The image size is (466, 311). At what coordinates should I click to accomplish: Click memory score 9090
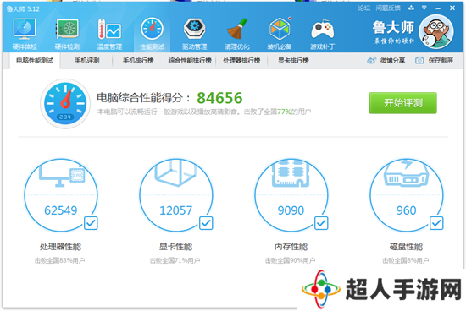click(x=291, y=210)
